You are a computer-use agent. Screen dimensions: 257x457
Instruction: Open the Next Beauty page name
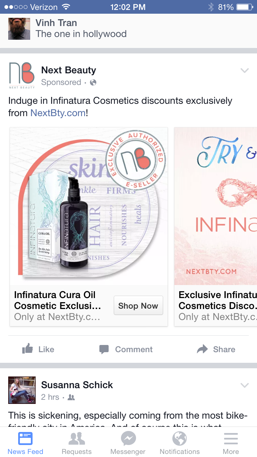click(69, 70)
